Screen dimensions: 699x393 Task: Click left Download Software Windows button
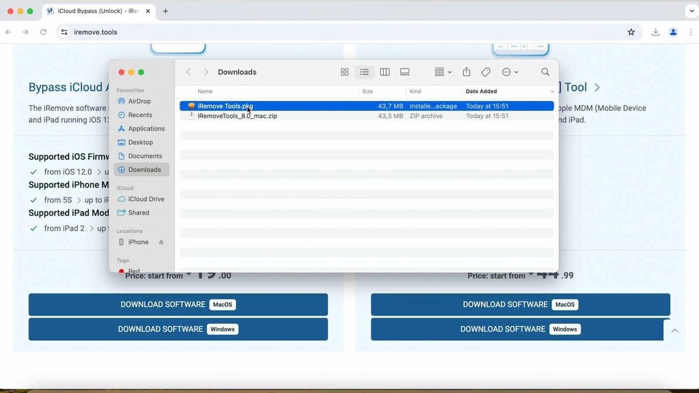pyautogui.click(x=178, y=329)
